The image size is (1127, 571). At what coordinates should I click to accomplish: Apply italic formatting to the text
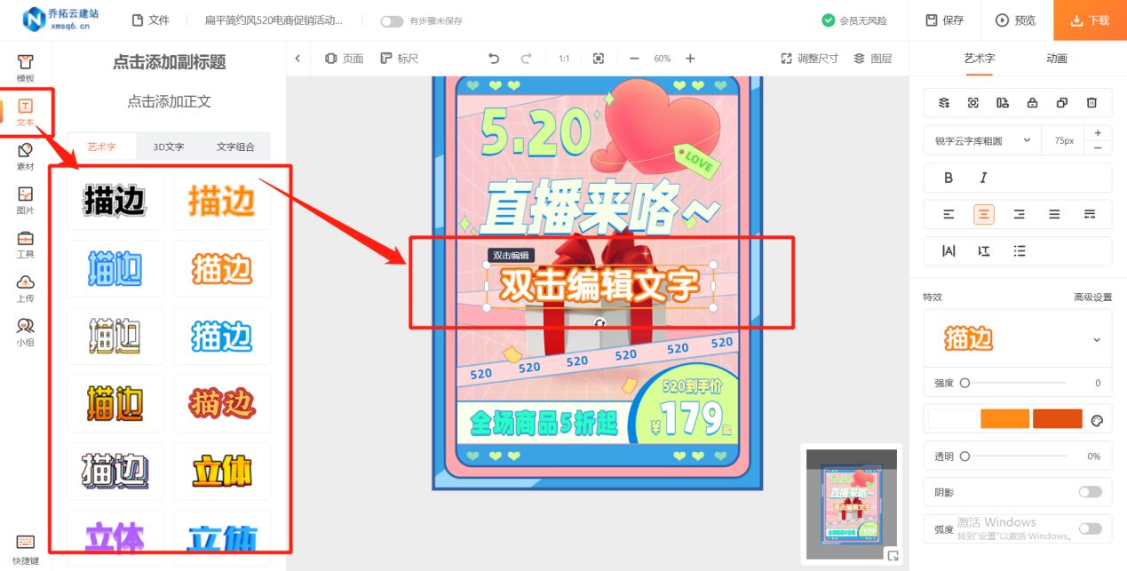983,178
